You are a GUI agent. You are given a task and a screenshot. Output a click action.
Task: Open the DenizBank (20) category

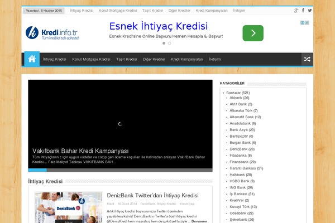pos(242,149)
